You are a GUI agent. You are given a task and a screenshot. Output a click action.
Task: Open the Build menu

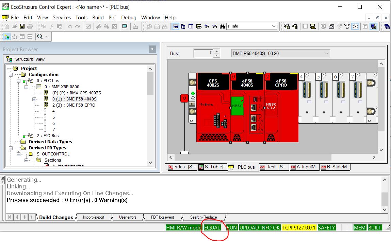(x=98, y=17)
